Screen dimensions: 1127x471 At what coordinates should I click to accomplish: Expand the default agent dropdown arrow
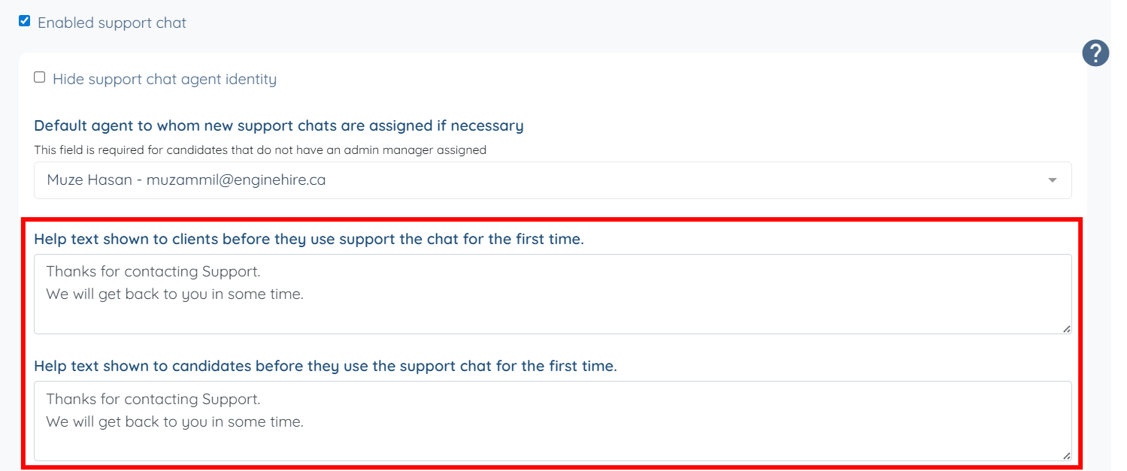tap(1053, 180)
